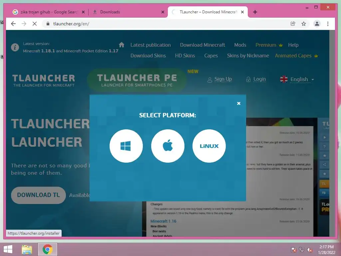Open the Windows Start menu
This screenshot has width=341, height=256.
click(x=8, y=249)
